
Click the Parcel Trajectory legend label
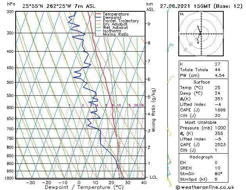121,21
